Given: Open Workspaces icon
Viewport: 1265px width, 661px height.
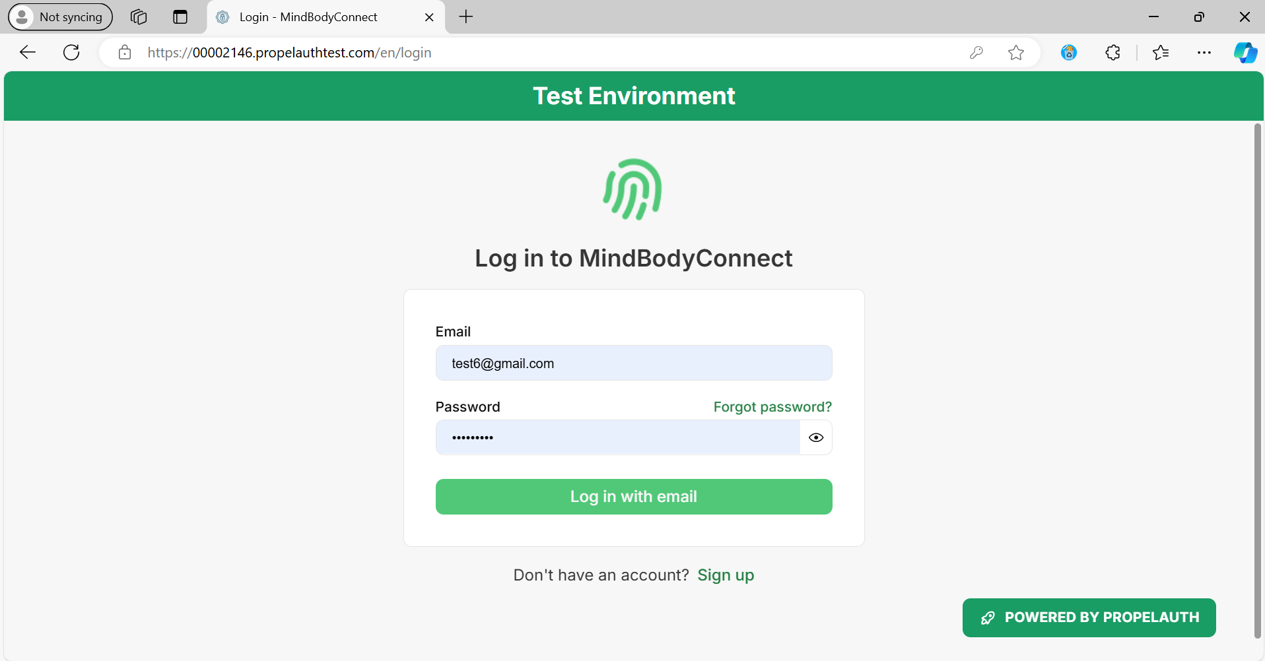Looking at the screenshot, I should [x=139, y=17].
